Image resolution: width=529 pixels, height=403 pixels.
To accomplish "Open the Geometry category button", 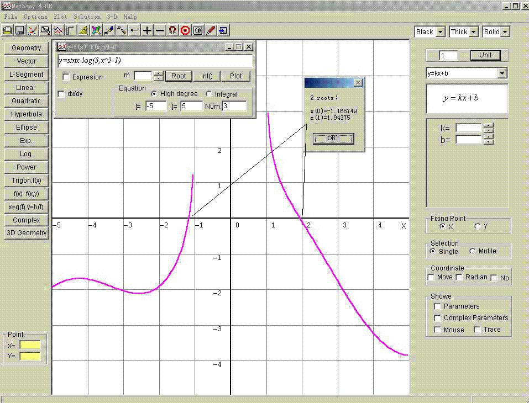I will pyautogui.click(x=27, y=48).
